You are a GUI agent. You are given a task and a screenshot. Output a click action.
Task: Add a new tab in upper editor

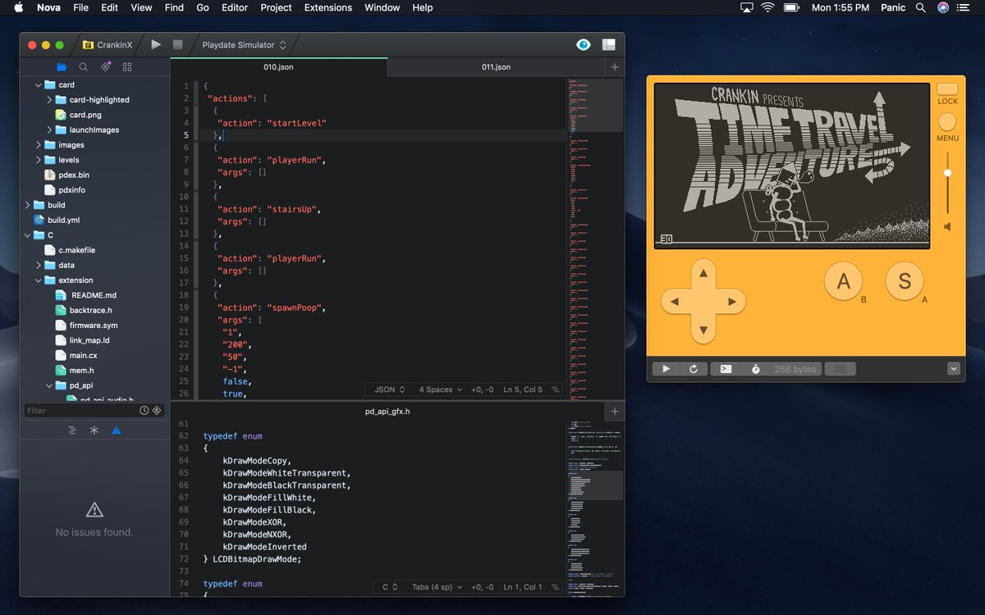(615, 66)
